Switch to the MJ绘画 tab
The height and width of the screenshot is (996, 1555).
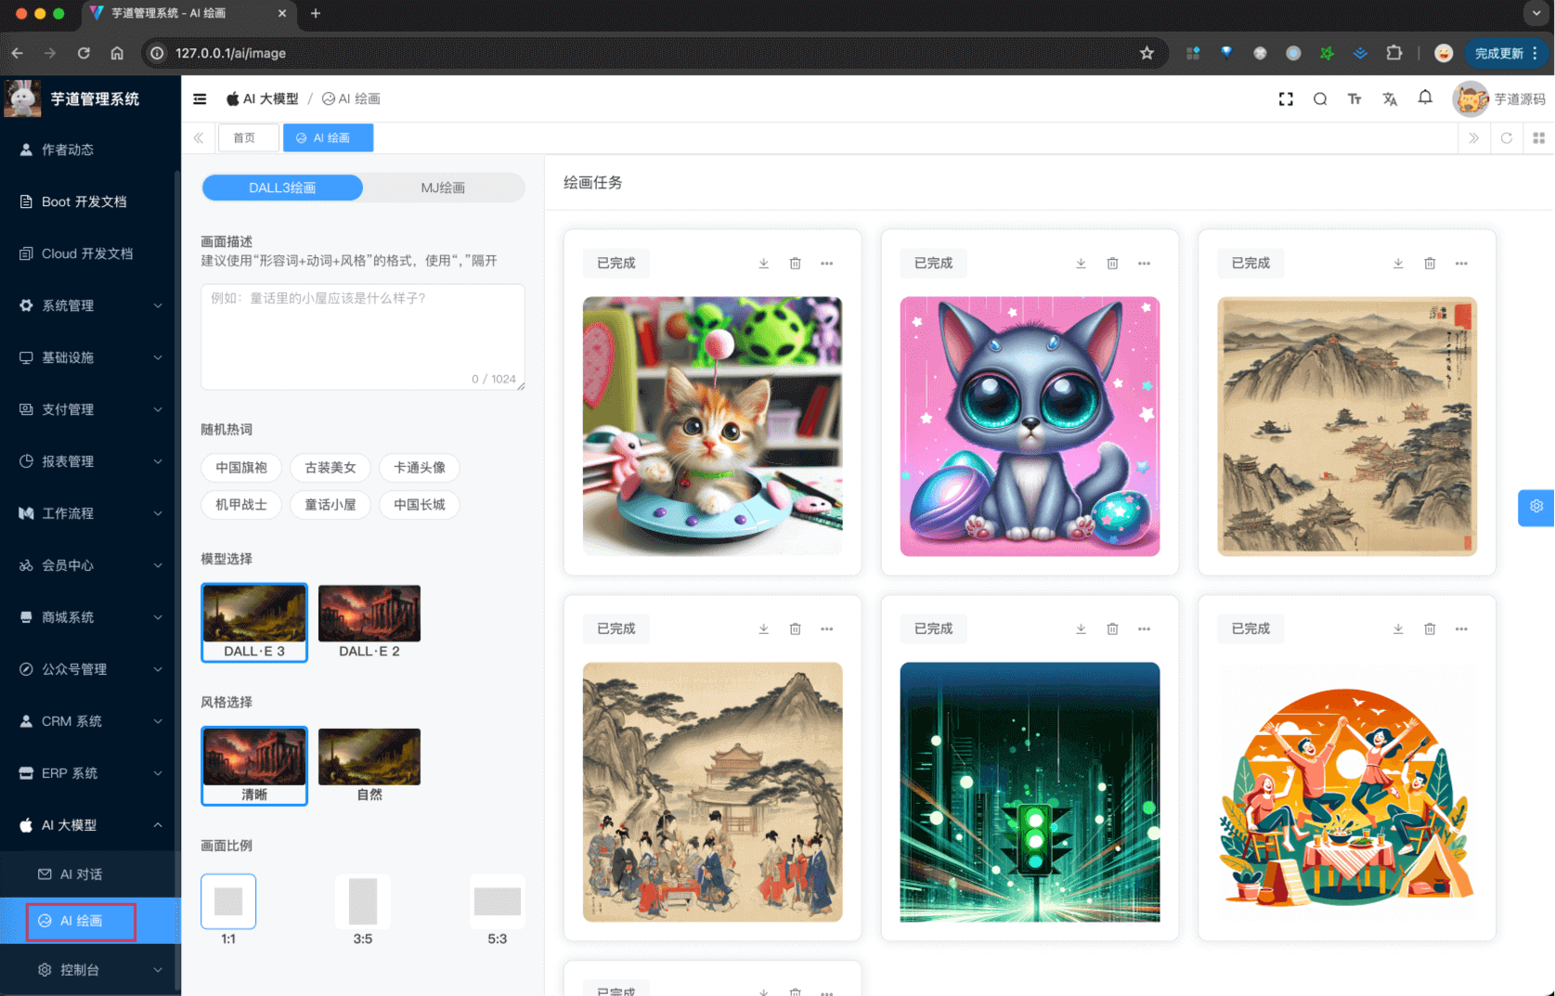click(443, 187)
